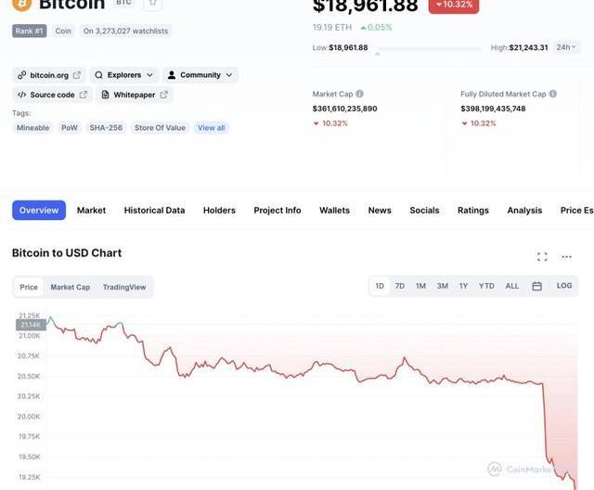Select the 7D chart timeframe
594x490 pixels.
pyautogui.click(x=400, y=286)
